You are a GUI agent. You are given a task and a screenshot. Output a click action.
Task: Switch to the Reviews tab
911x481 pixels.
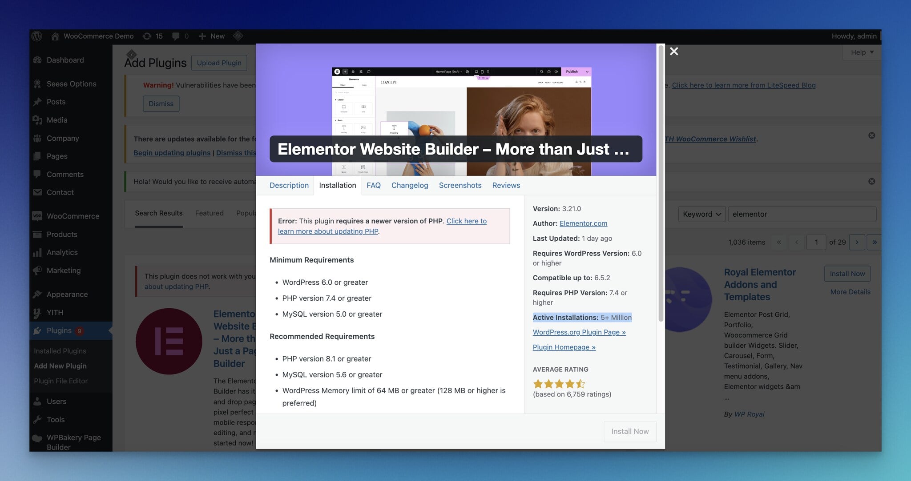(x=506, y=185)
